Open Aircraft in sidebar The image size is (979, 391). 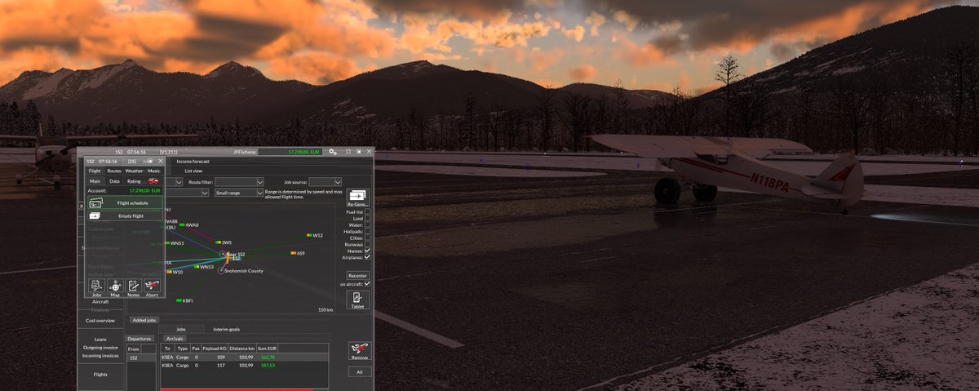[100, 301]
